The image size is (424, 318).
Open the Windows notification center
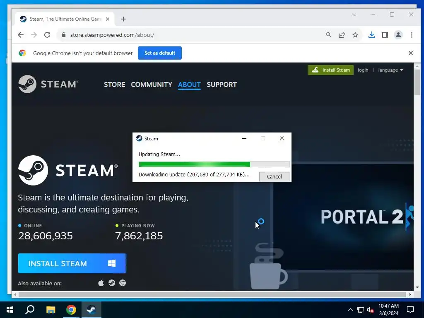point(410,310)
